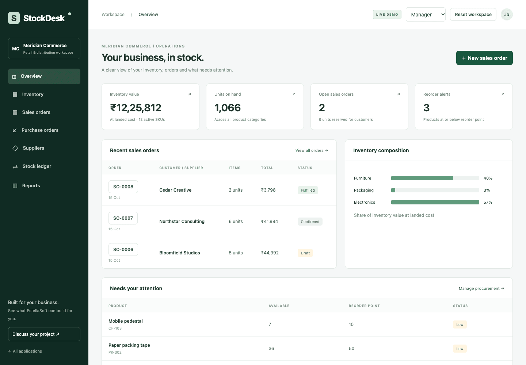Click the StockDesk S logo icon
Screen dimensions: 526x365
pyautogui.click(x=14, y=18)
